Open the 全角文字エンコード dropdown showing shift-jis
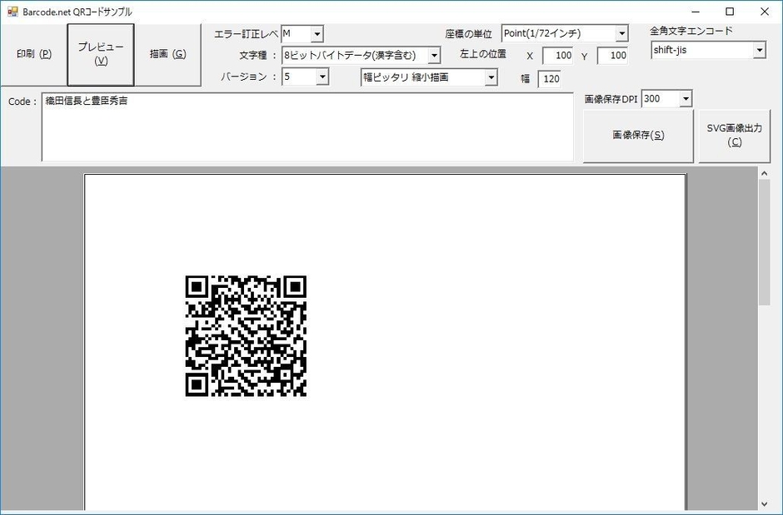 click(760, 50)
